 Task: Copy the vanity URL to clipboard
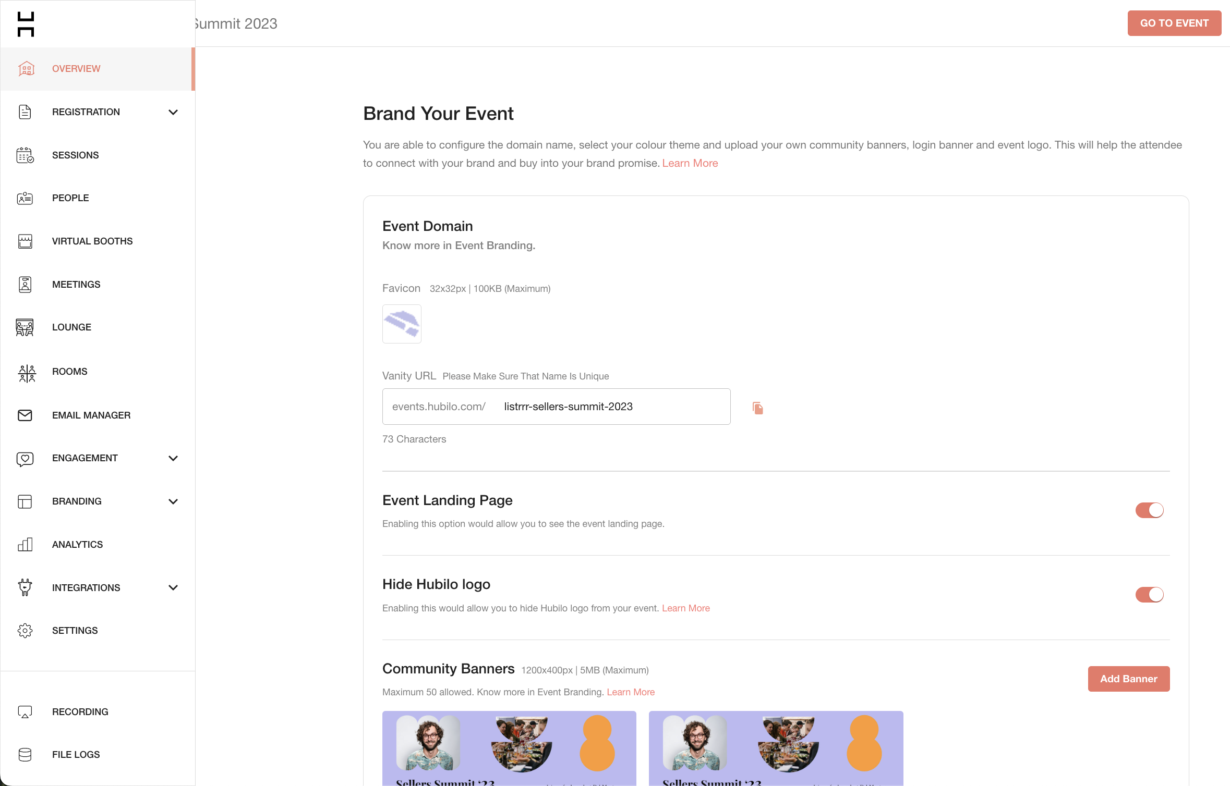pos(758,408)
